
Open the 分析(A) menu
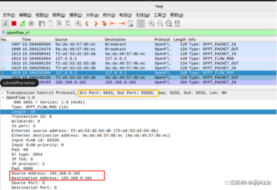tap(92, 15)
